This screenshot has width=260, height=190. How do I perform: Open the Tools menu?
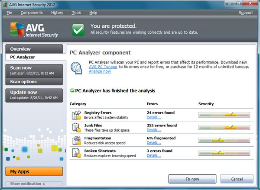click(76, 13)
